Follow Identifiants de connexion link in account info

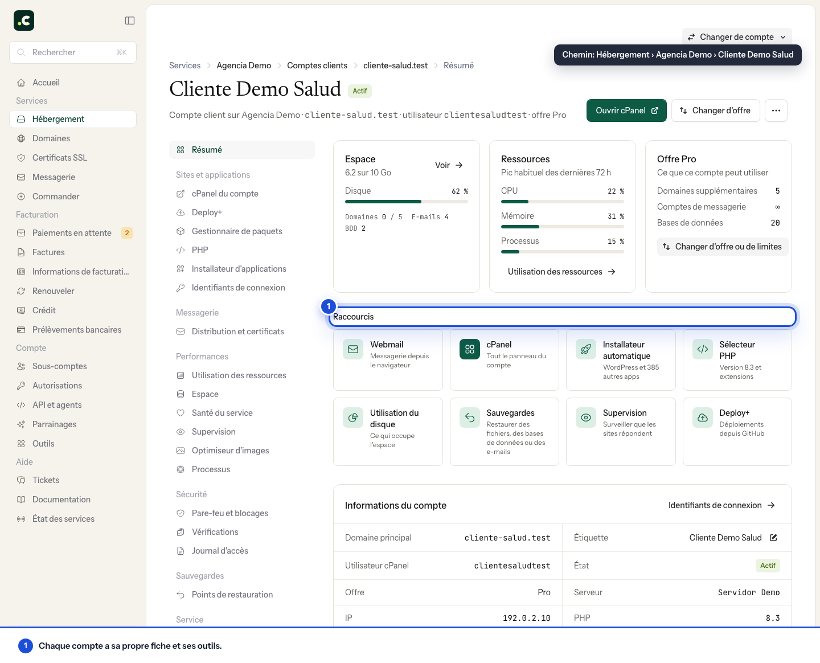tap(721, 505)
